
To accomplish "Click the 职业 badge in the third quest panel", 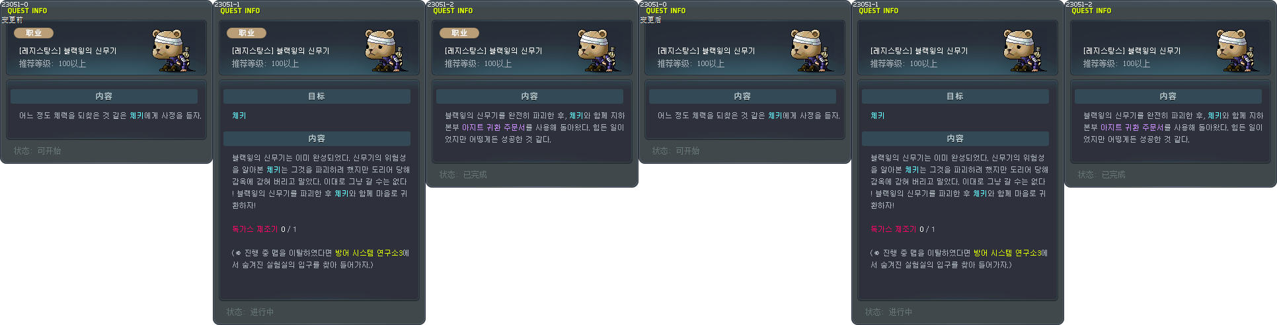I will tap(459, 33).
